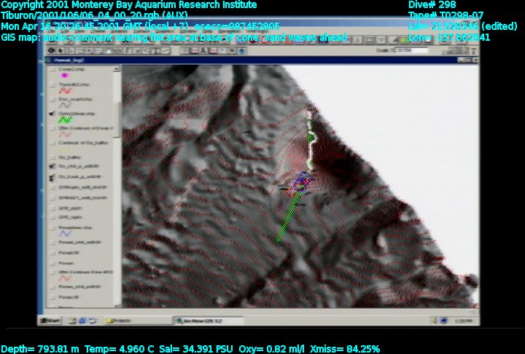Open the Projects window from the taskbar
Image resolution: width=525 pixels, height=354 pixels.
[120, 320]
